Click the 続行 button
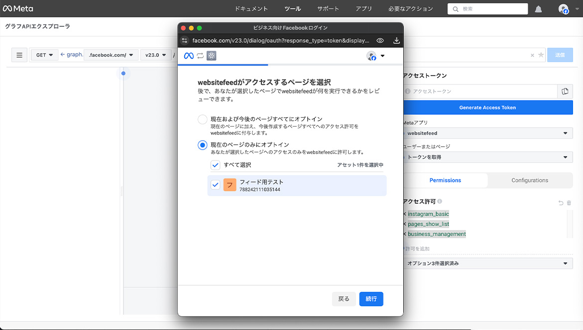Screen dimensions: 583x330 371,299
